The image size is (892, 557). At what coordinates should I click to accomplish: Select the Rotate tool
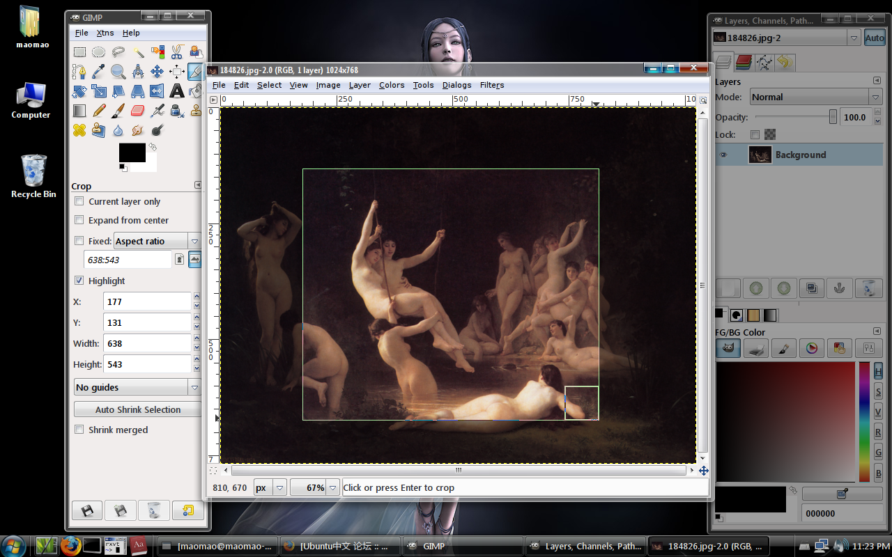(80, 91)
